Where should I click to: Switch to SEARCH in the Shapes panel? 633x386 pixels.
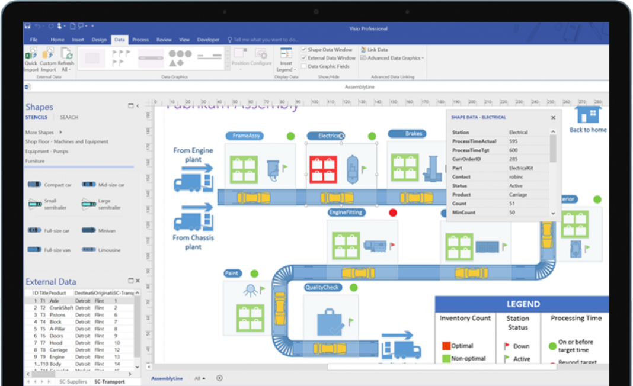coord(69,117)
